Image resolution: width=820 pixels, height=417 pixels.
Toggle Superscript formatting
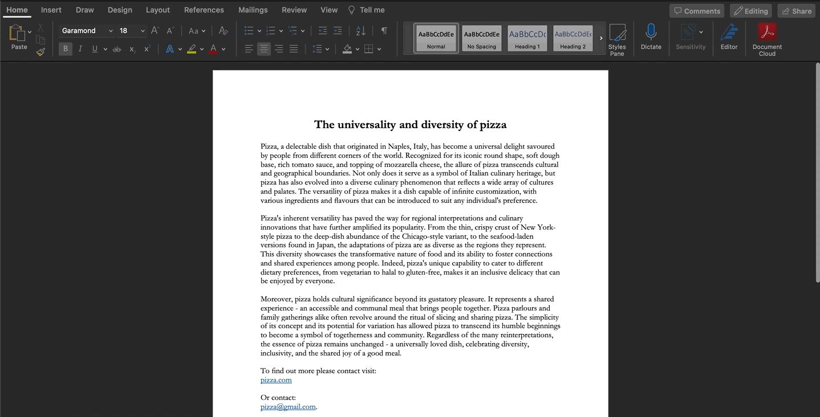tap(147, 49)
